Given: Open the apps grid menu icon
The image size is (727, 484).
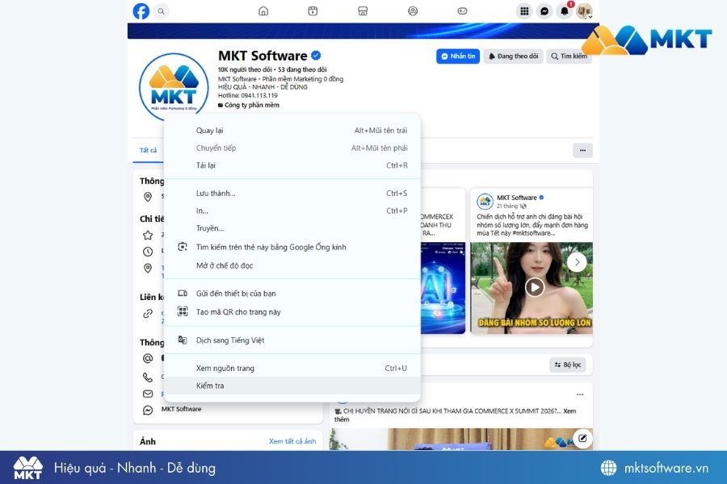Looking at the screenshot, I should pyautogui.click(x=523, y=11).
